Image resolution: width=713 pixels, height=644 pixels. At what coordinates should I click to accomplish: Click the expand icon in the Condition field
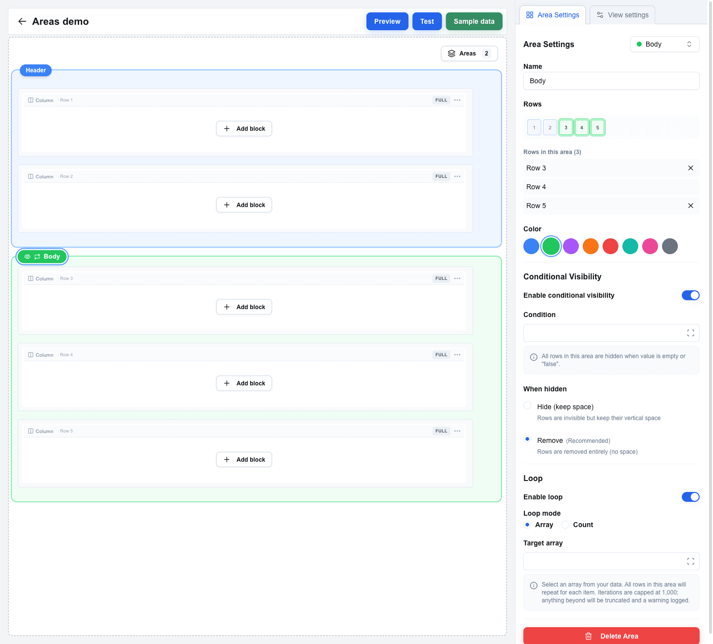[x=691, y=333]
